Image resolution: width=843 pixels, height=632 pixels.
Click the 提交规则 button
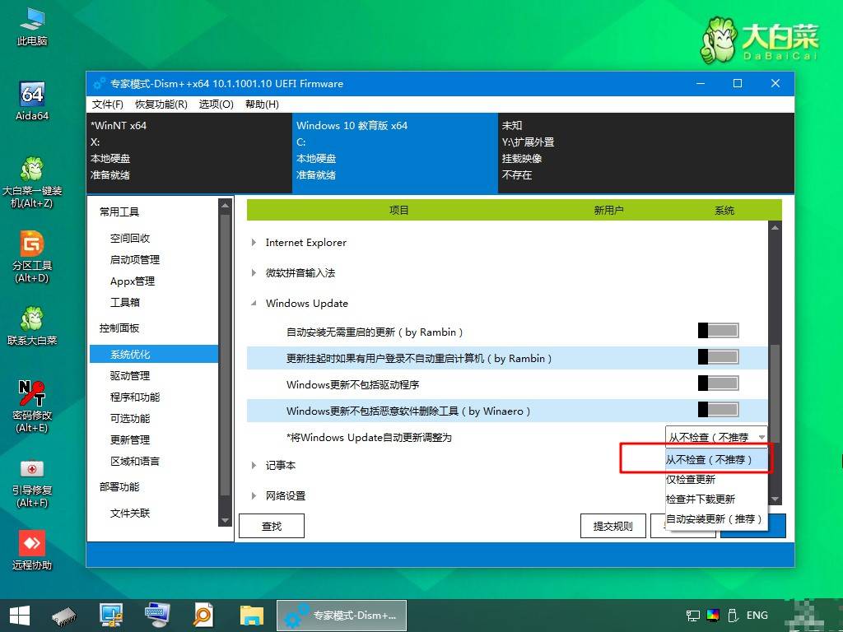pos(612,526)
